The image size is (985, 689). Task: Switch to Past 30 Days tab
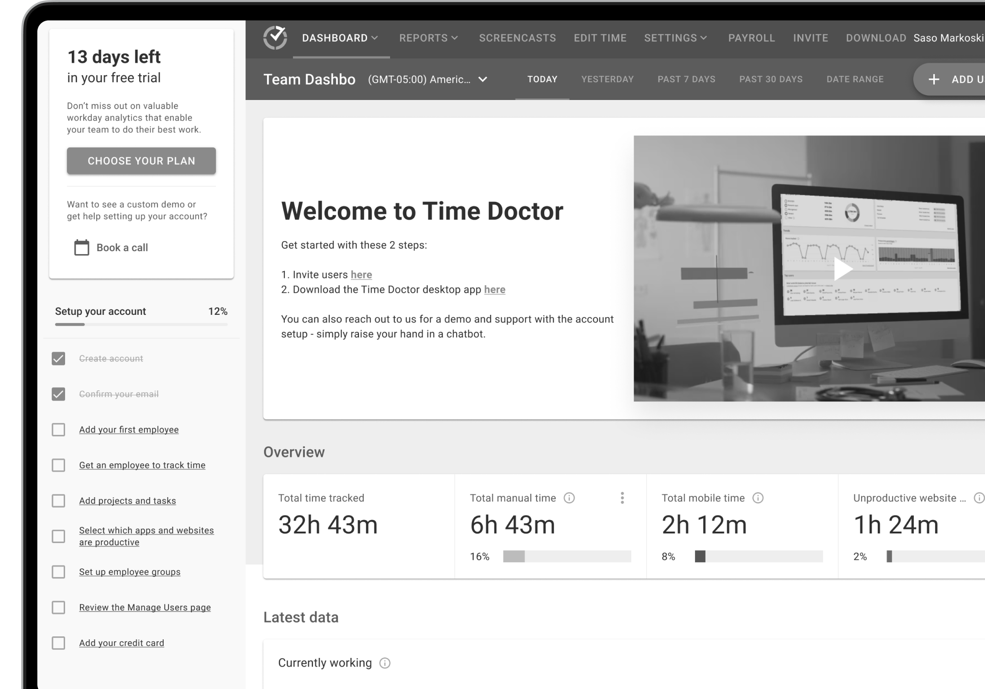[x=771, y=79]
